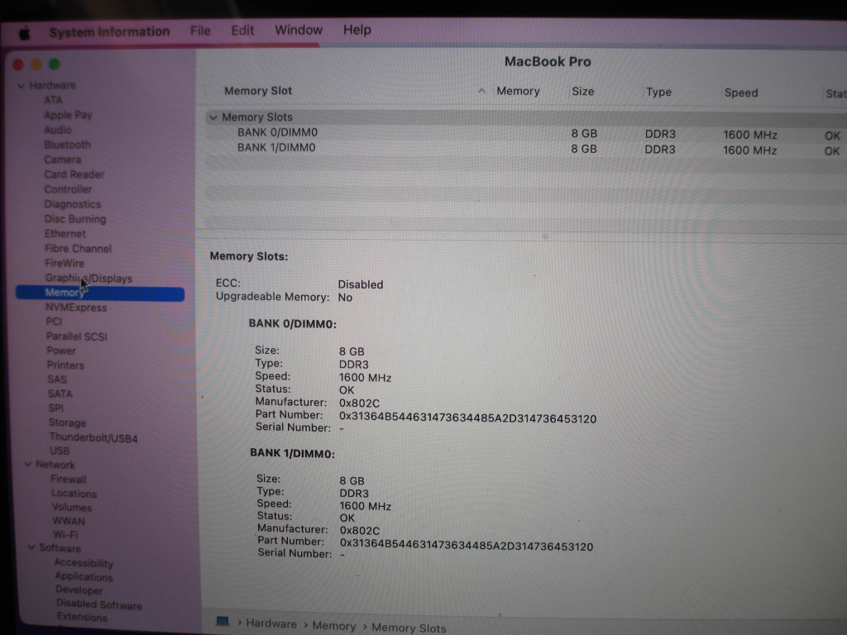The image size is (847, 635).
Task: Select Apple Pay in the sidebar
Action: tap(69, 115)
